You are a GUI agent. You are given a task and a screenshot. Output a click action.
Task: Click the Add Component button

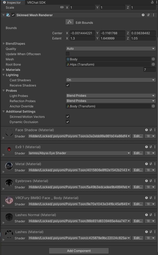tap(79, 251)
